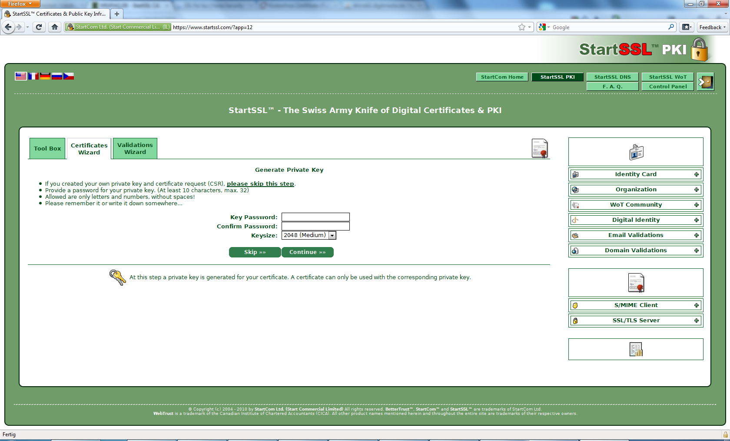Click the search magnifier icon
The image size is (730, 441).
coord(671,27)
